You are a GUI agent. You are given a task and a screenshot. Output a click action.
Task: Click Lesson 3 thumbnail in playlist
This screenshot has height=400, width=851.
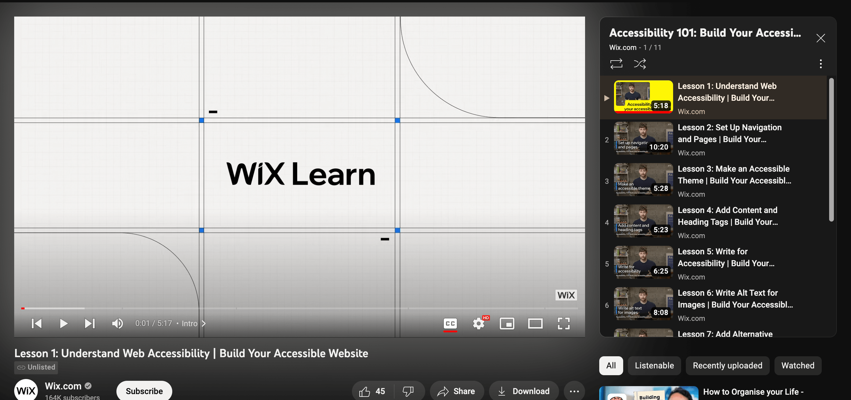coord(642,181)
